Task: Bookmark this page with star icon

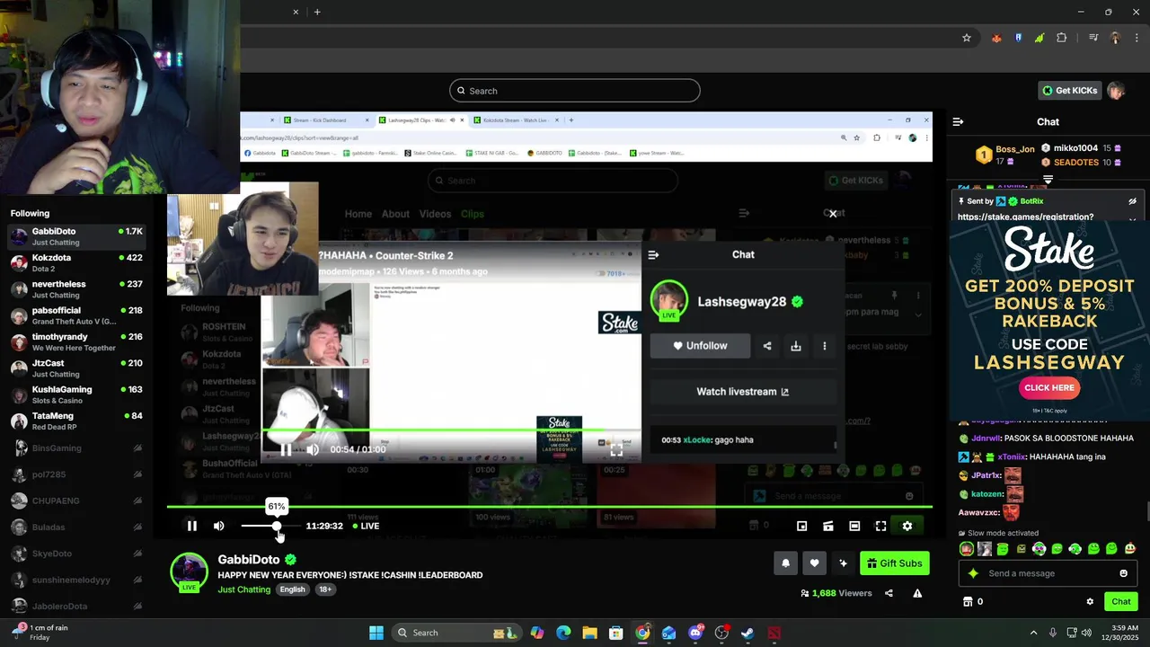Action: point(967,38)
